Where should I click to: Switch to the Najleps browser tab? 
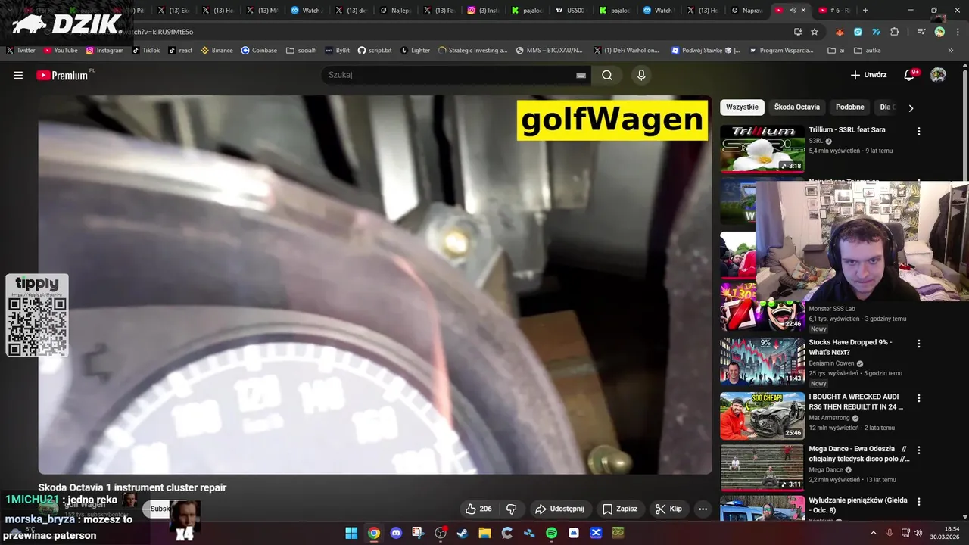coord(397,11)
